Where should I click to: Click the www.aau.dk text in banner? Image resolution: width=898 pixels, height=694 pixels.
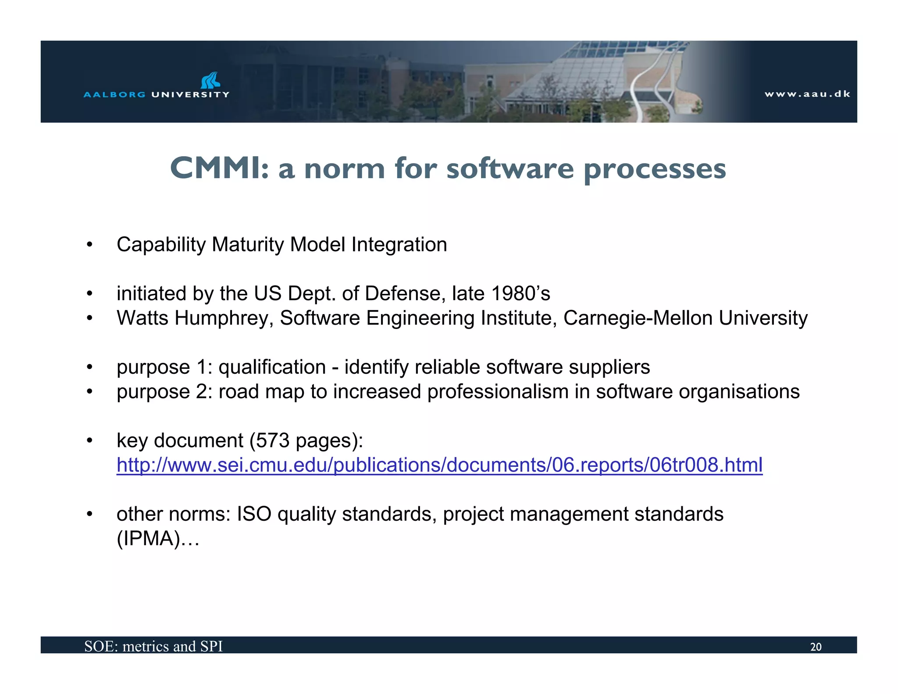807,94
